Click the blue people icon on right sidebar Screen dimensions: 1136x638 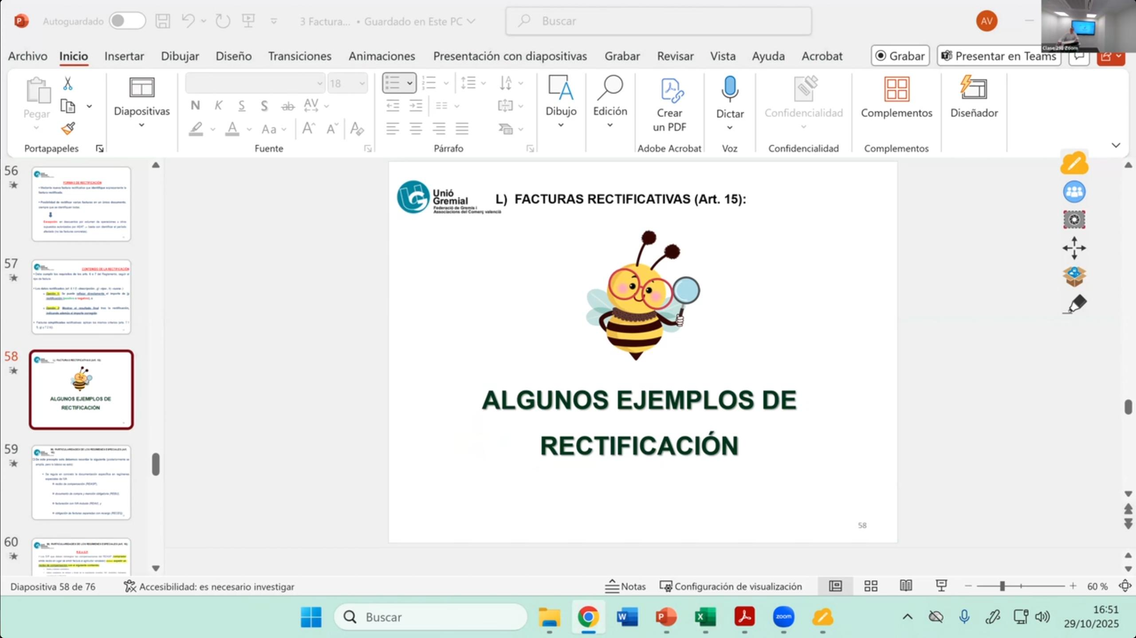1074,192
